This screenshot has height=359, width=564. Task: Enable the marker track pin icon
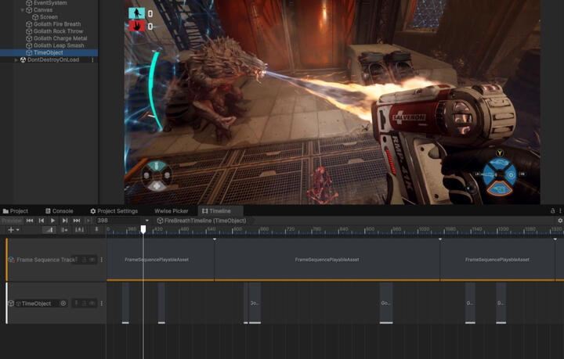pyautogui.click(x=96, y=230)
